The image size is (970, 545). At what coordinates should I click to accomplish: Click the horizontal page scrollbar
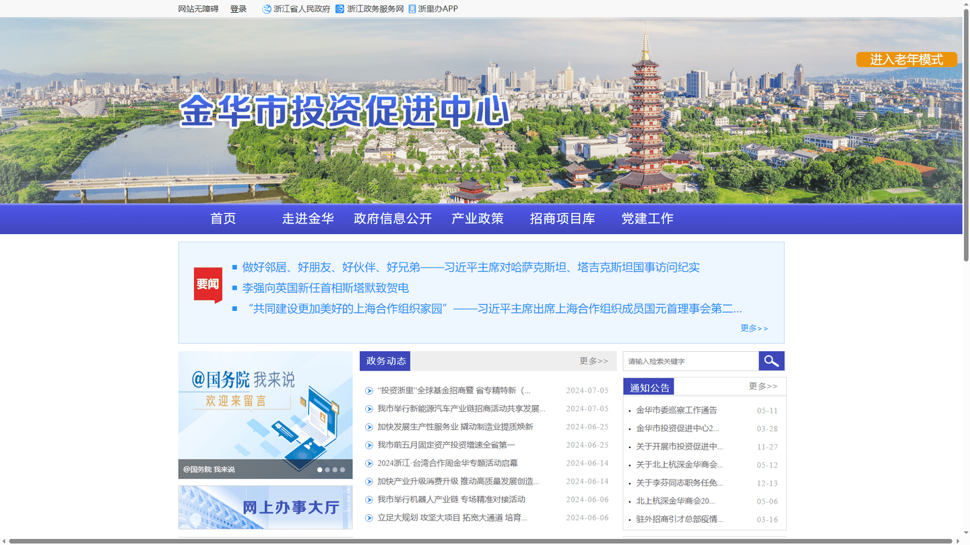coord(481,541)
